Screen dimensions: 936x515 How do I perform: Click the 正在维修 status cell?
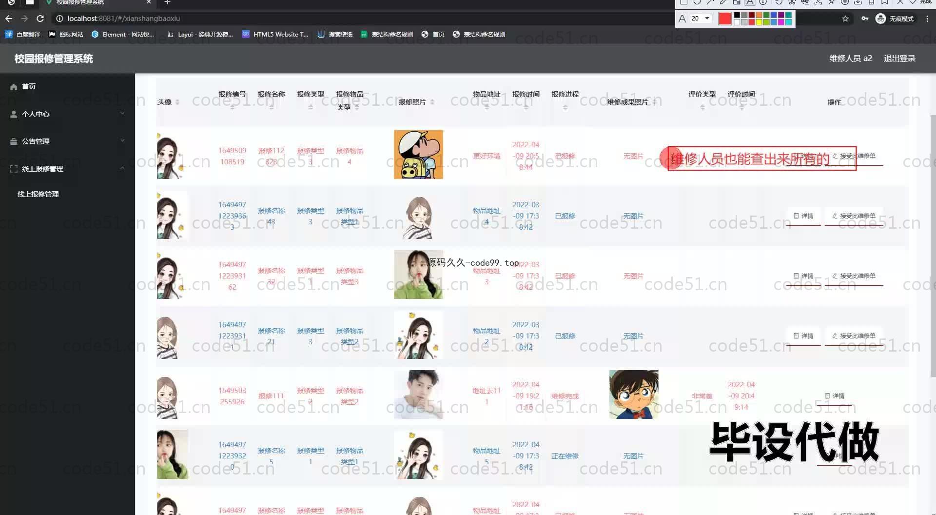pos(565,456)
